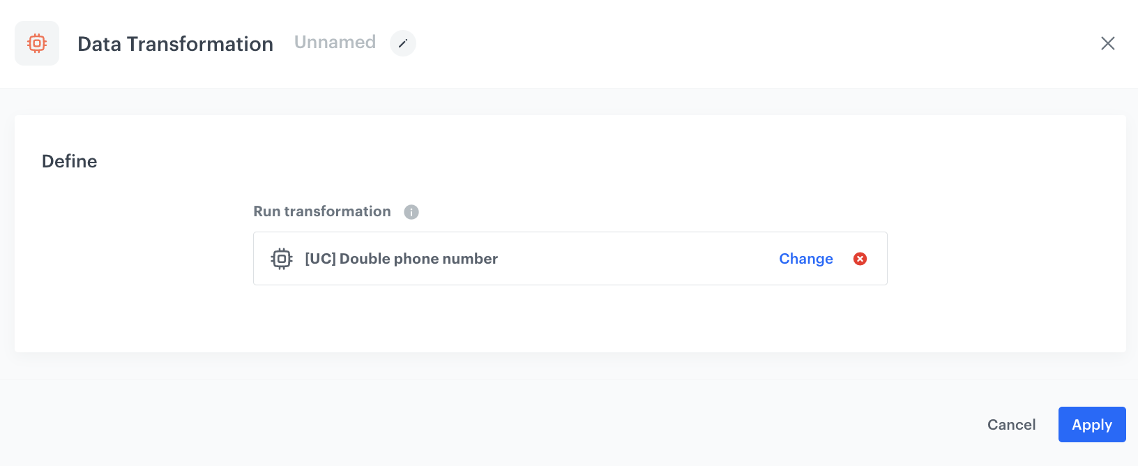This screenshot has width=1138, height=466.
Task: Click the Unnamed node name text
Action: click(x=335, y=43)
